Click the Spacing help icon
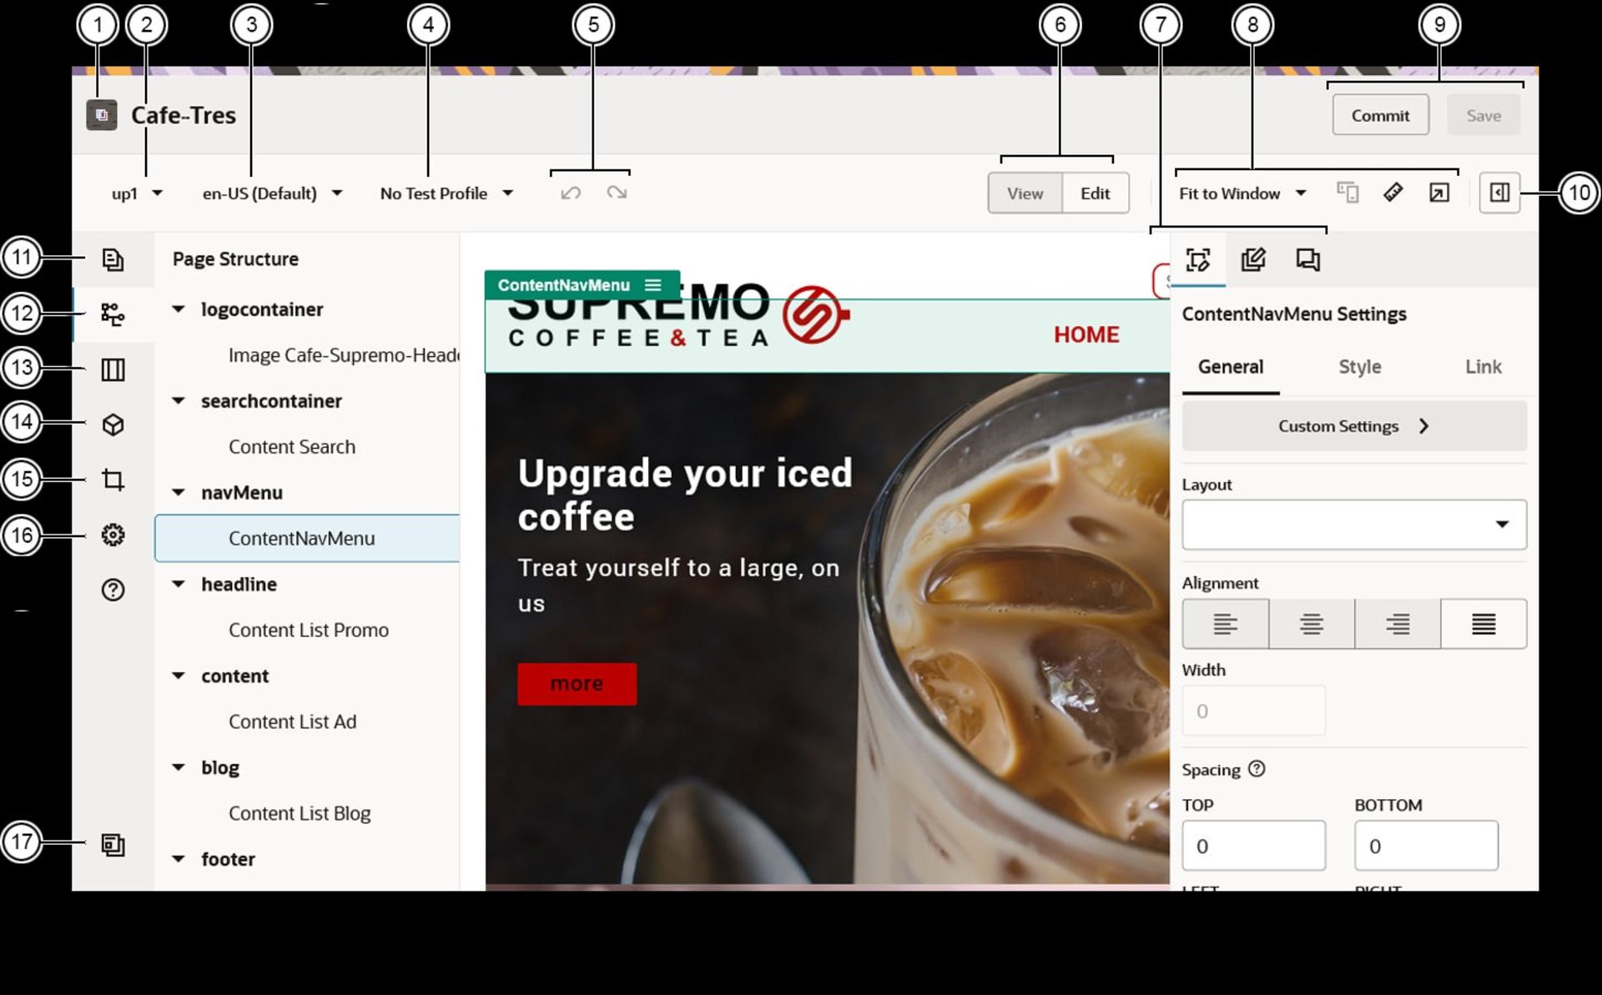The height and width of the screenshot is (995, 1602). (x=1257, y=769)
